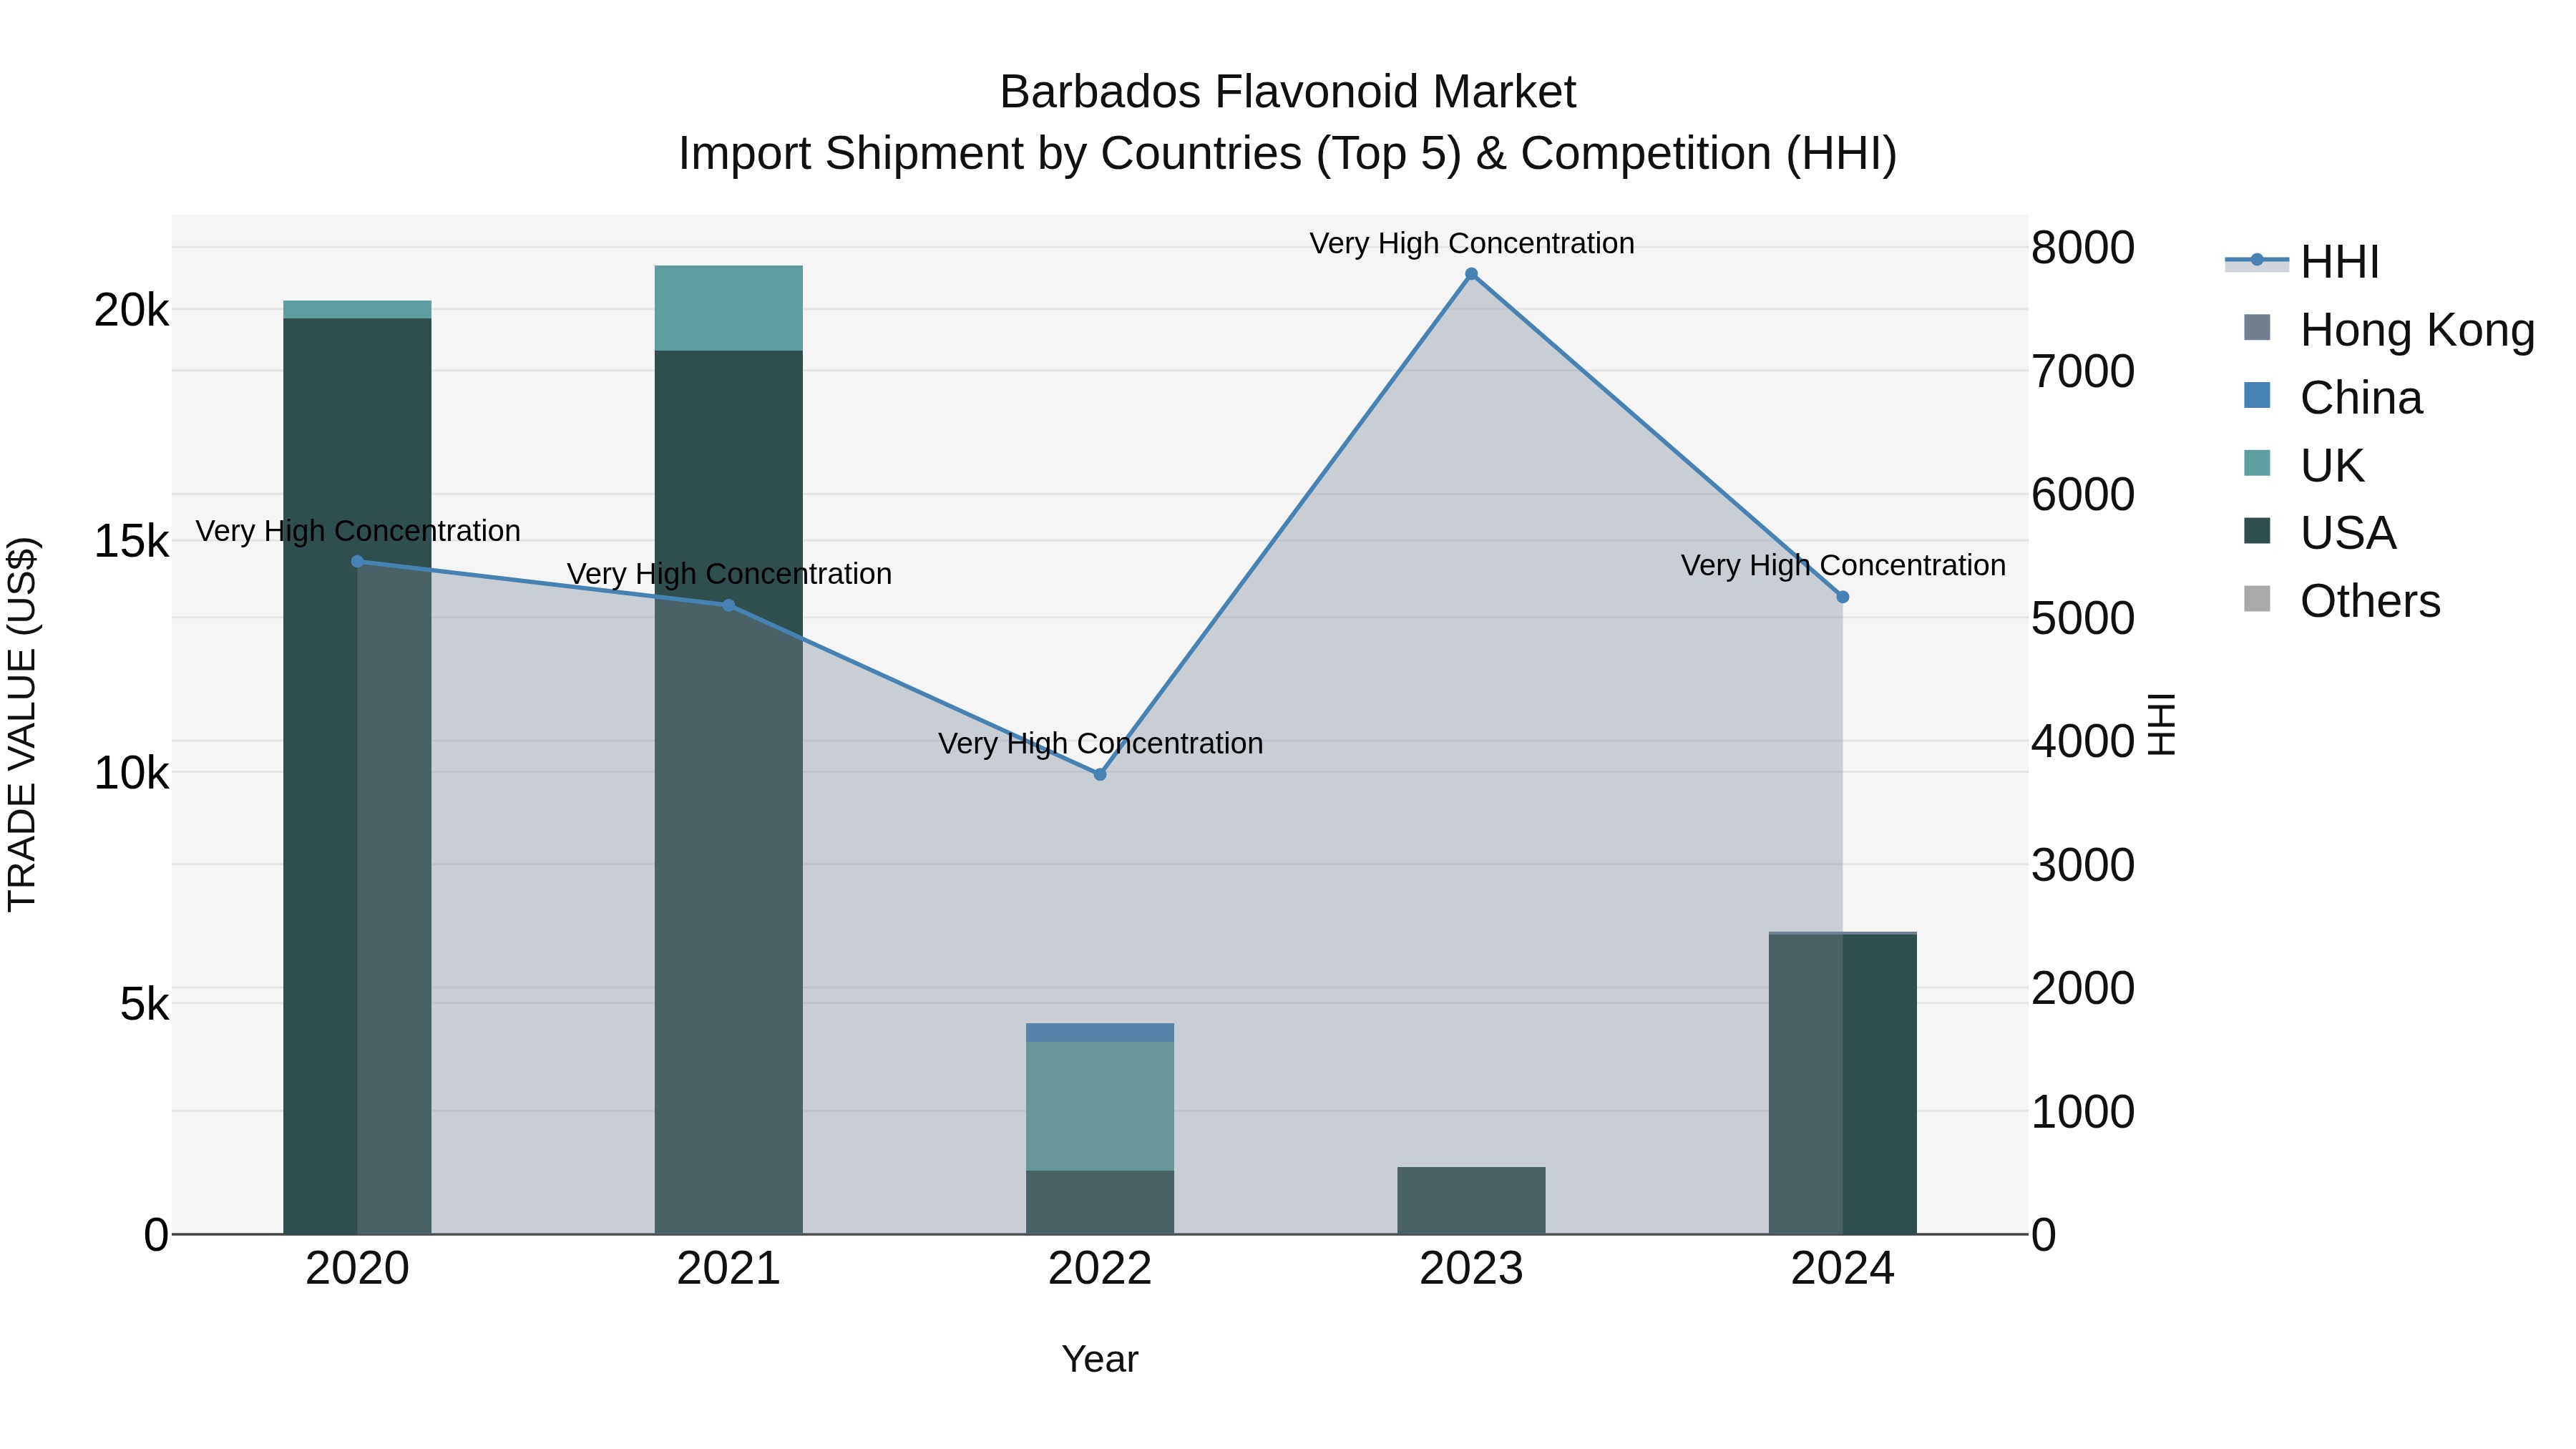Click the 2024 USA bar
2576x1449 pixels.
point(1843,1084)
